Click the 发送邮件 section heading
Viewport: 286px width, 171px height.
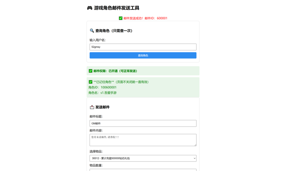point(102,107)
